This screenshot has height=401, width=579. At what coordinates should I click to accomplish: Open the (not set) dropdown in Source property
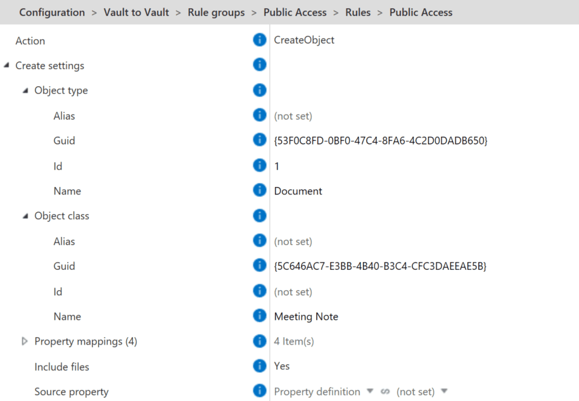444,391
